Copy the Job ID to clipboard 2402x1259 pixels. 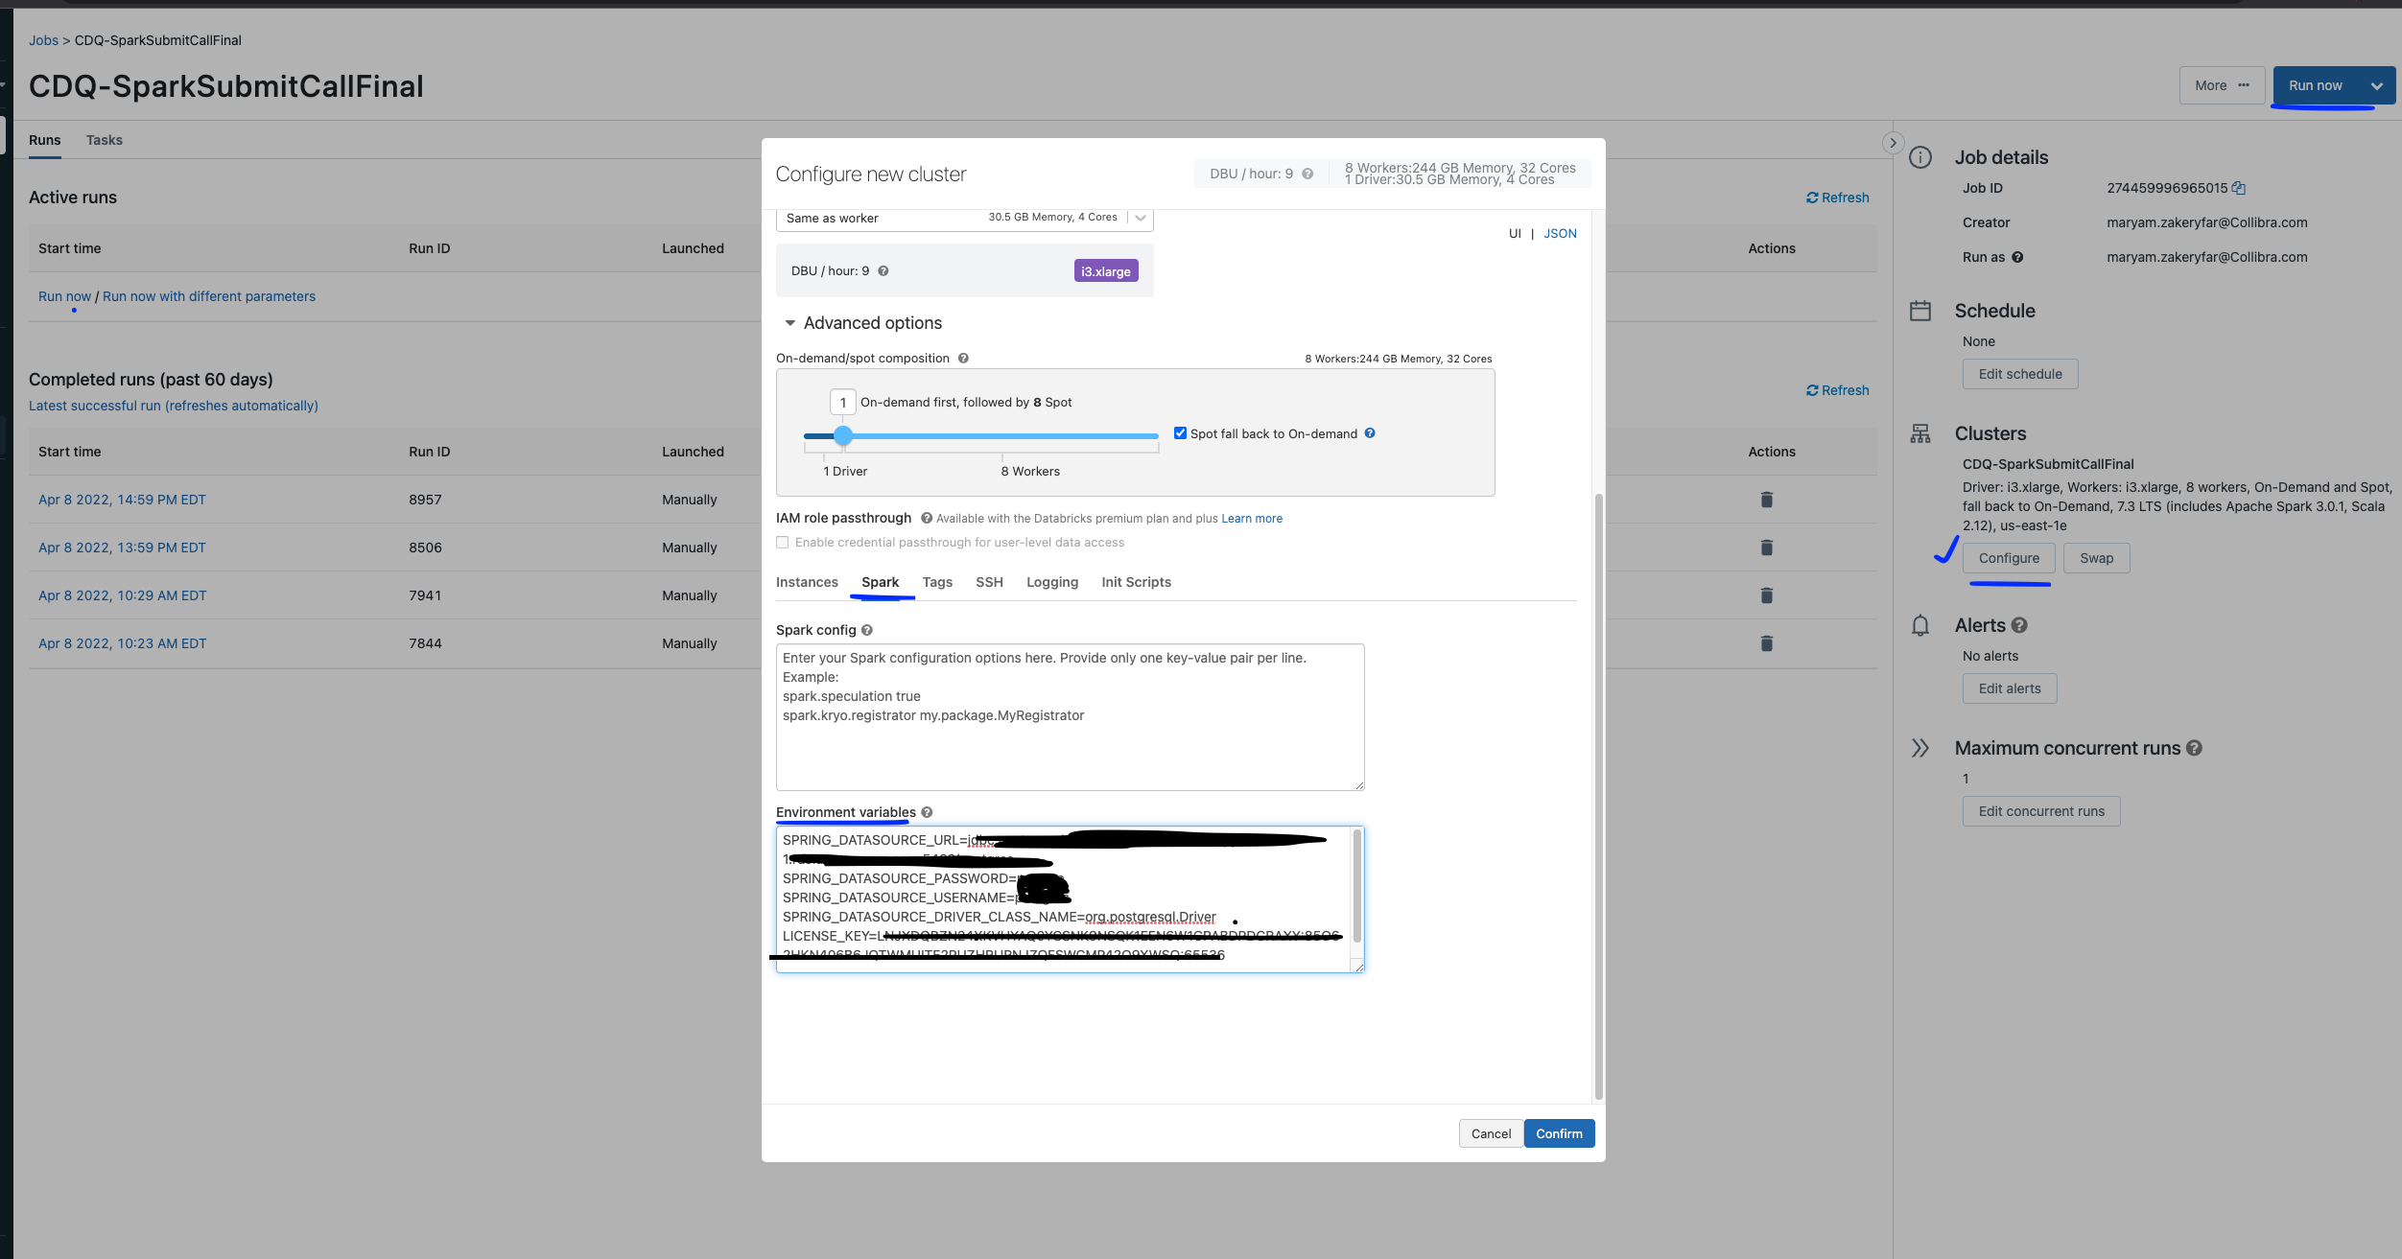coord(2238,188)
